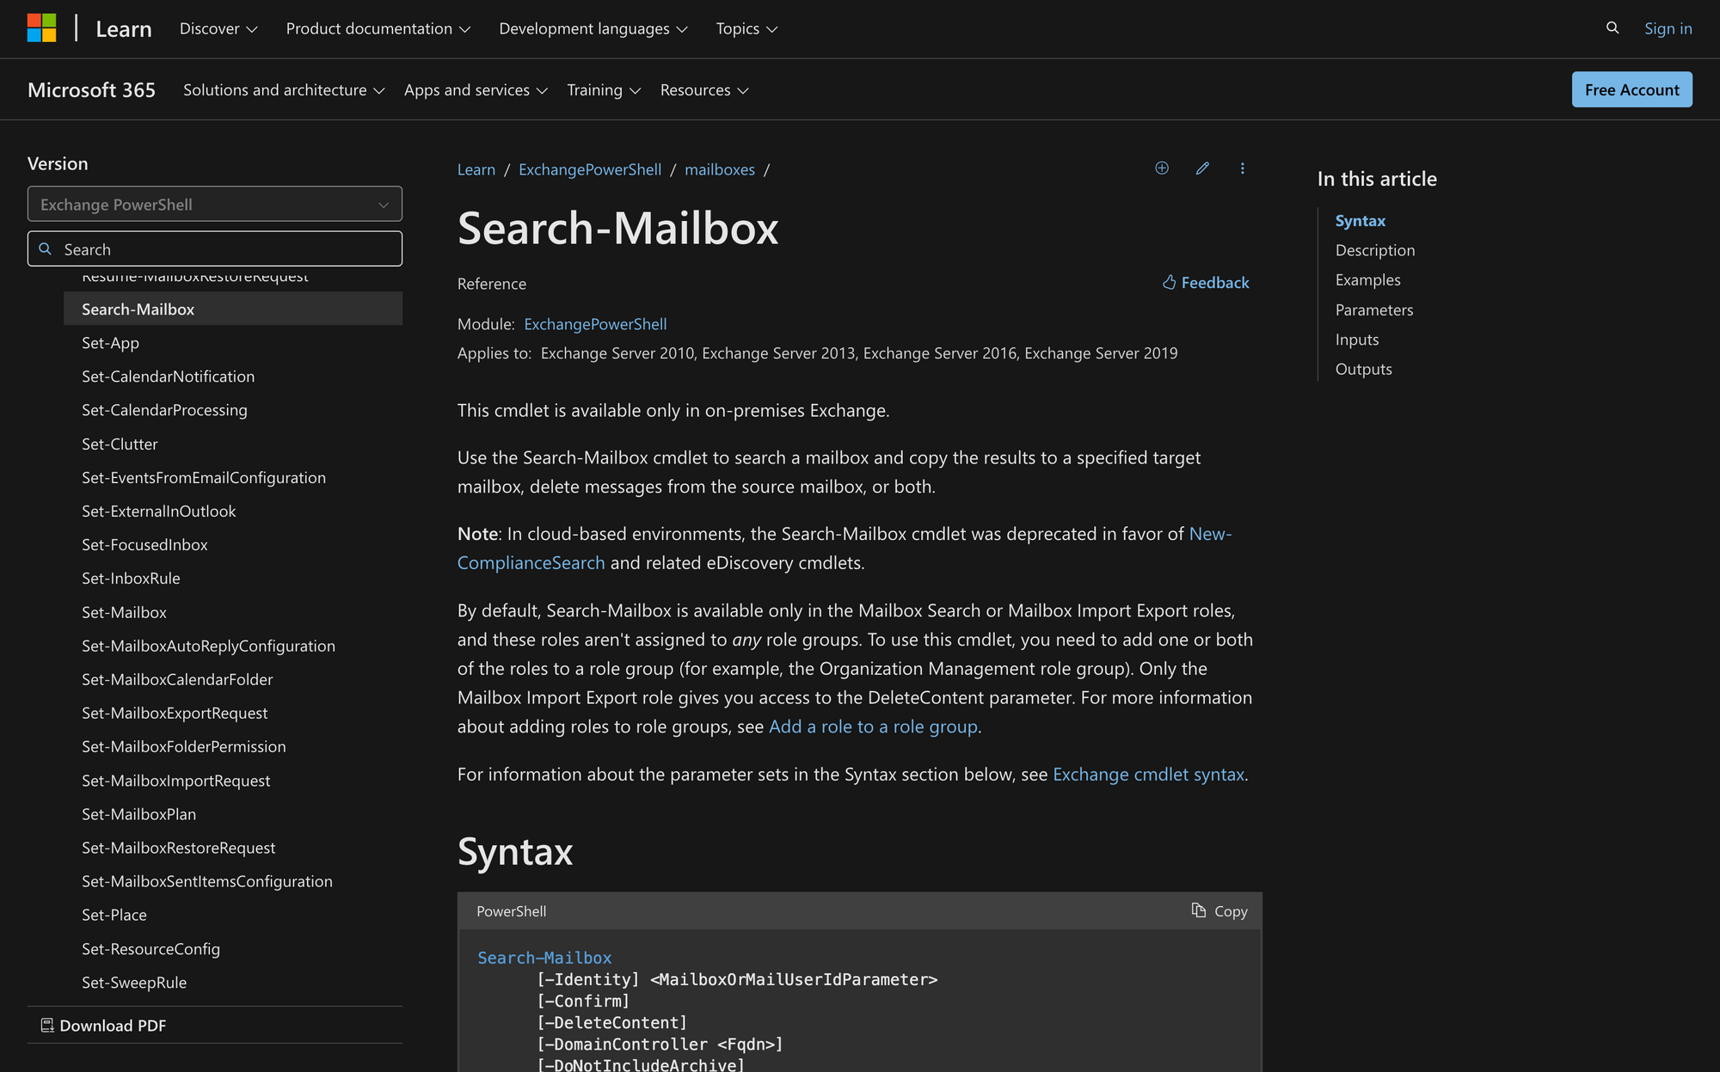Click the Feedback thumbs-up button

1206,283
